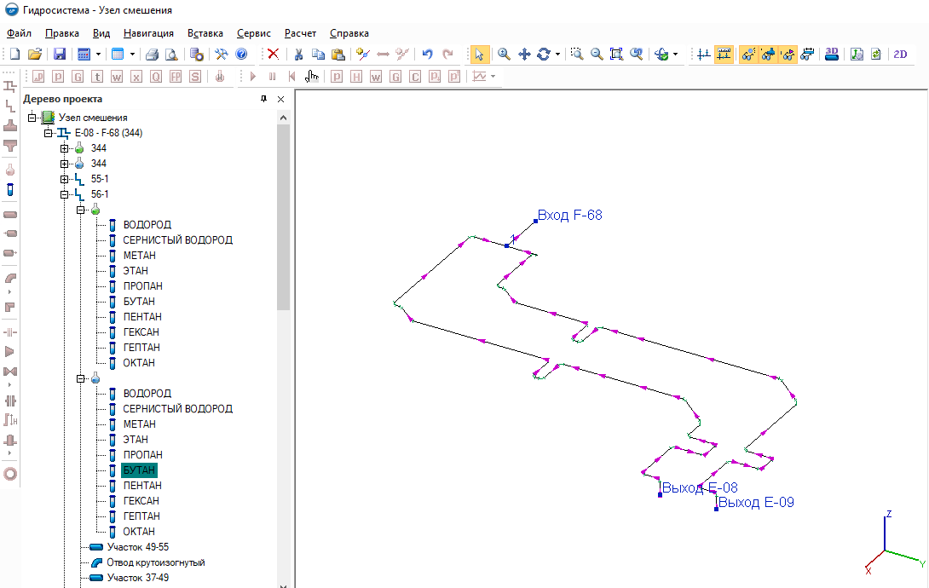Click the 3D view icon
The image size is (929, 588).
[832, 55]
